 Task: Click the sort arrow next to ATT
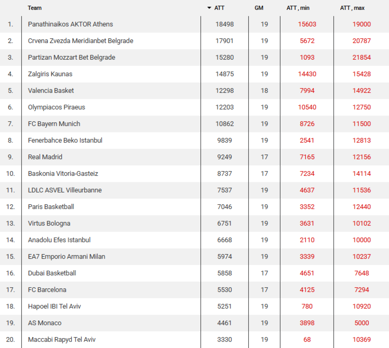point(209,8)
